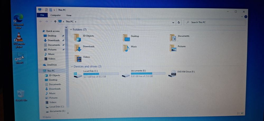The height and width of the screenshot is (121, 264).
Task: Open the File menu
Action: pyautogui.click(x=42, y=15)
